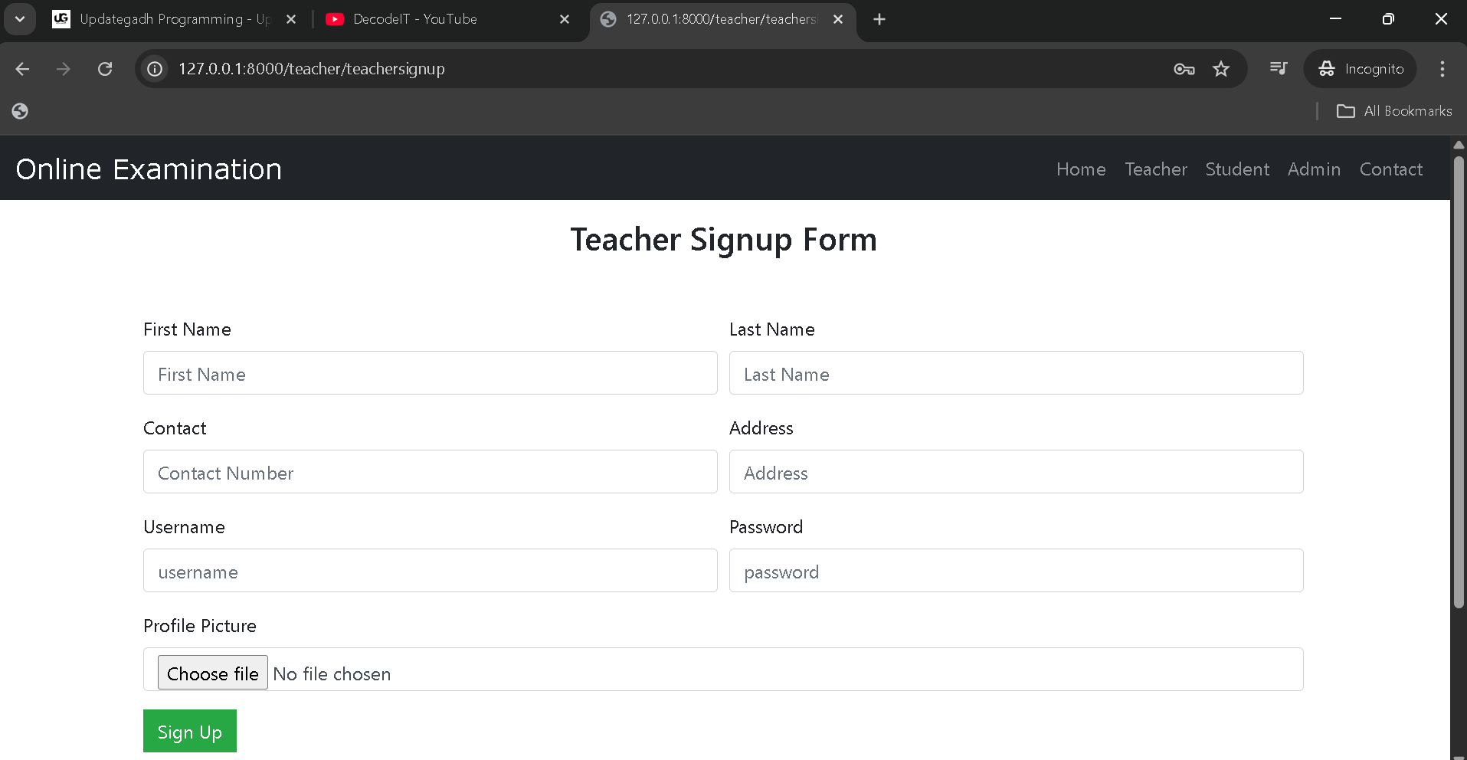Reload the current page

pyautogui.click(x=105, y=69)
